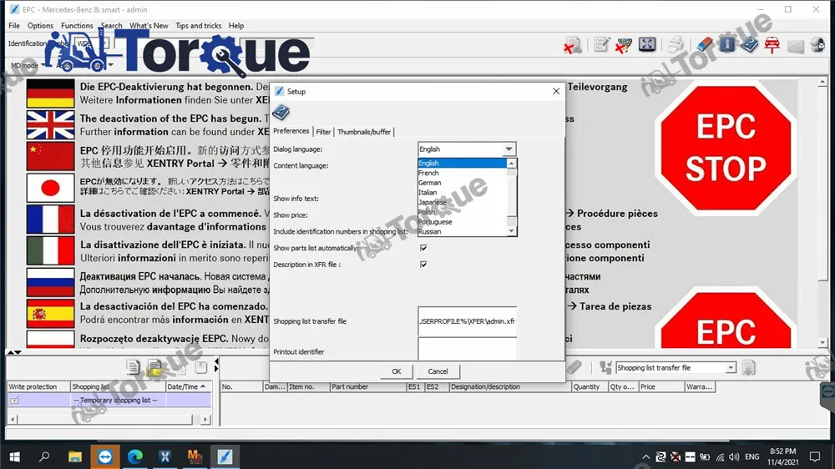Select Italian in the language list
835x469 pixels.
462,192
